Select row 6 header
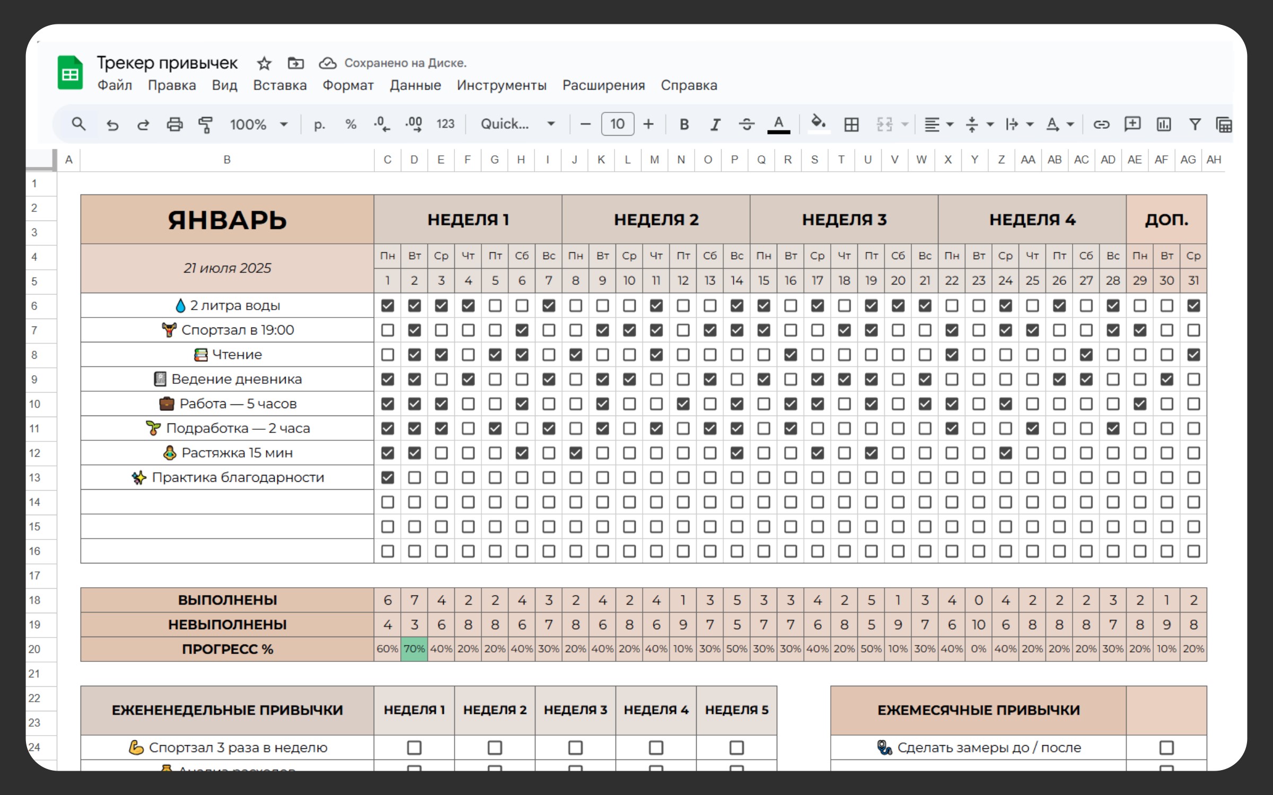This screenshot has width=1273, height=795. tap(34, 306)
